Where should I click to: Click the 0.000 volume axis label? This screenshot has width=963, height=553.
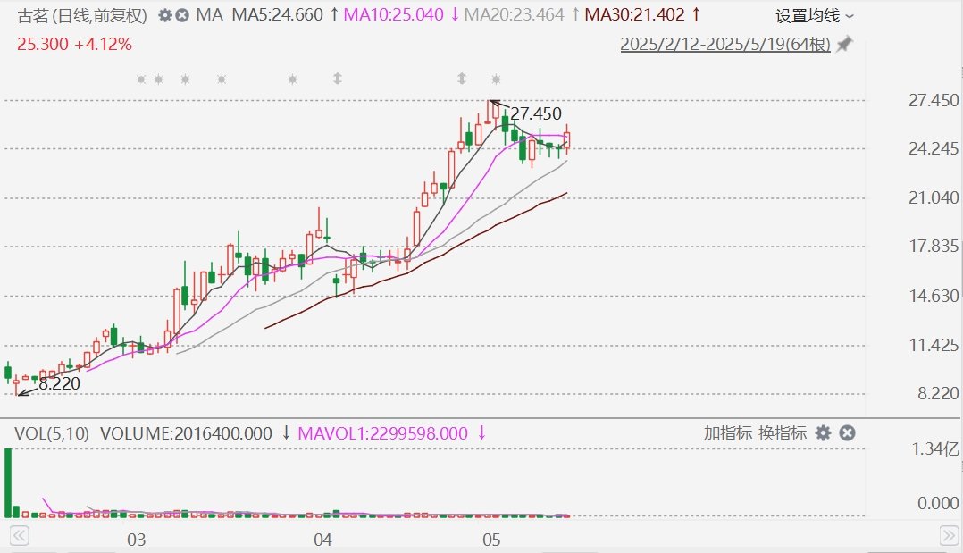pyautogui.click(x=938, y=503)
